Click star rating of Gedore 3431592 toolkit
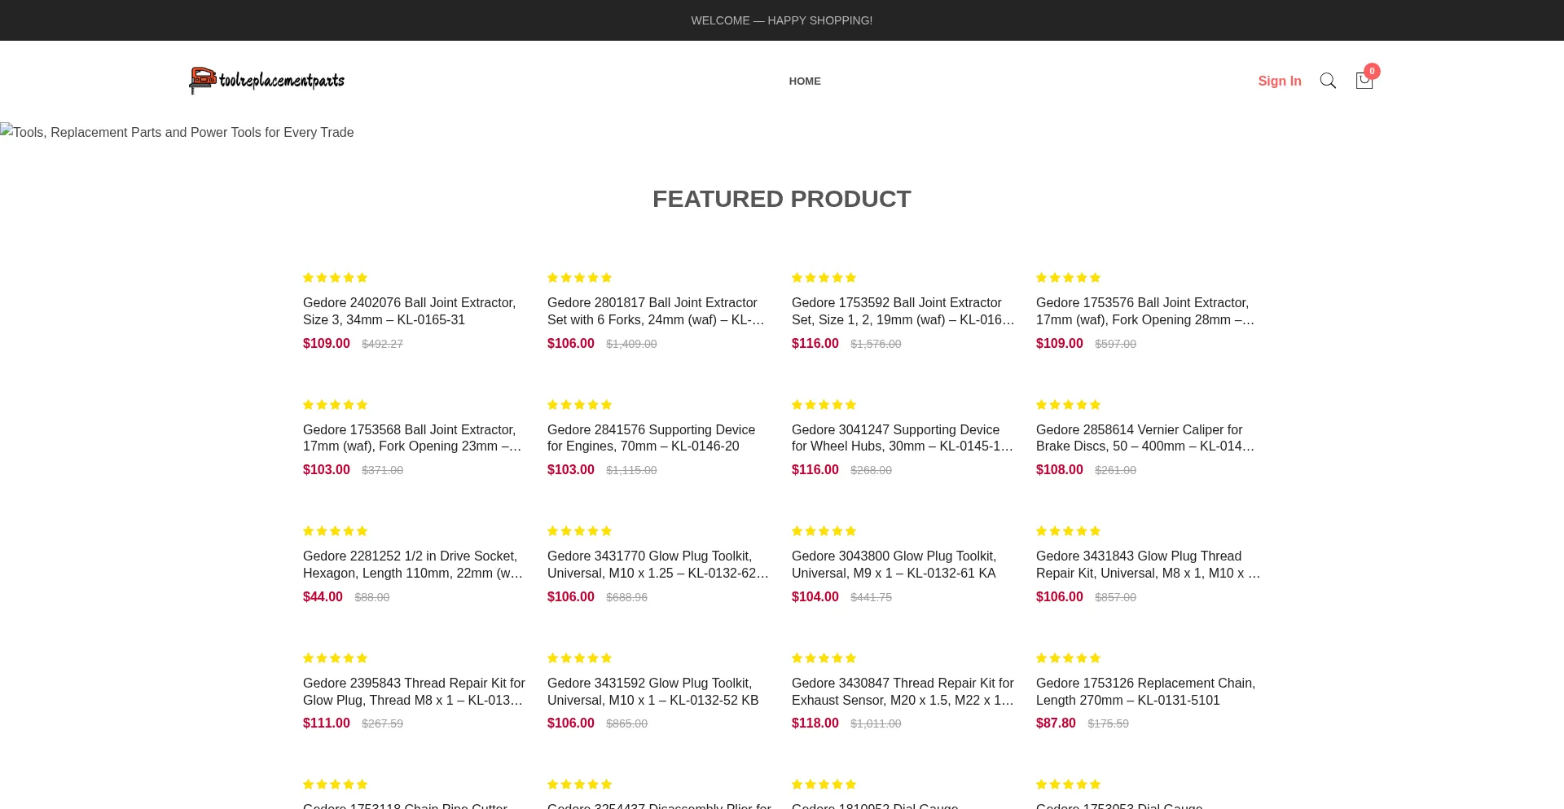The width and height of the screenshot is (1564, 809). point(579,658)
